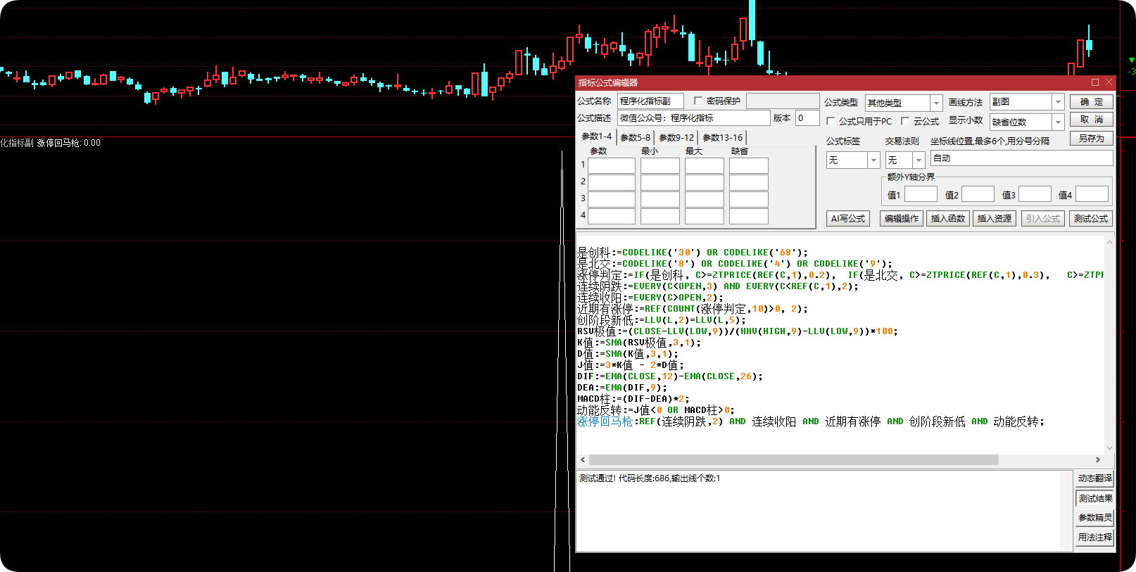Click the 涨停回马枪 output line in code
The width and height of the screenshot is (1136, 572).
coord(811,421)
